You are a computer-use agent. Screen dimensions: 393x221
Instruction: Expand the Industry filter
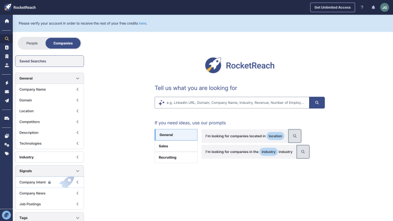coord(49,157)
